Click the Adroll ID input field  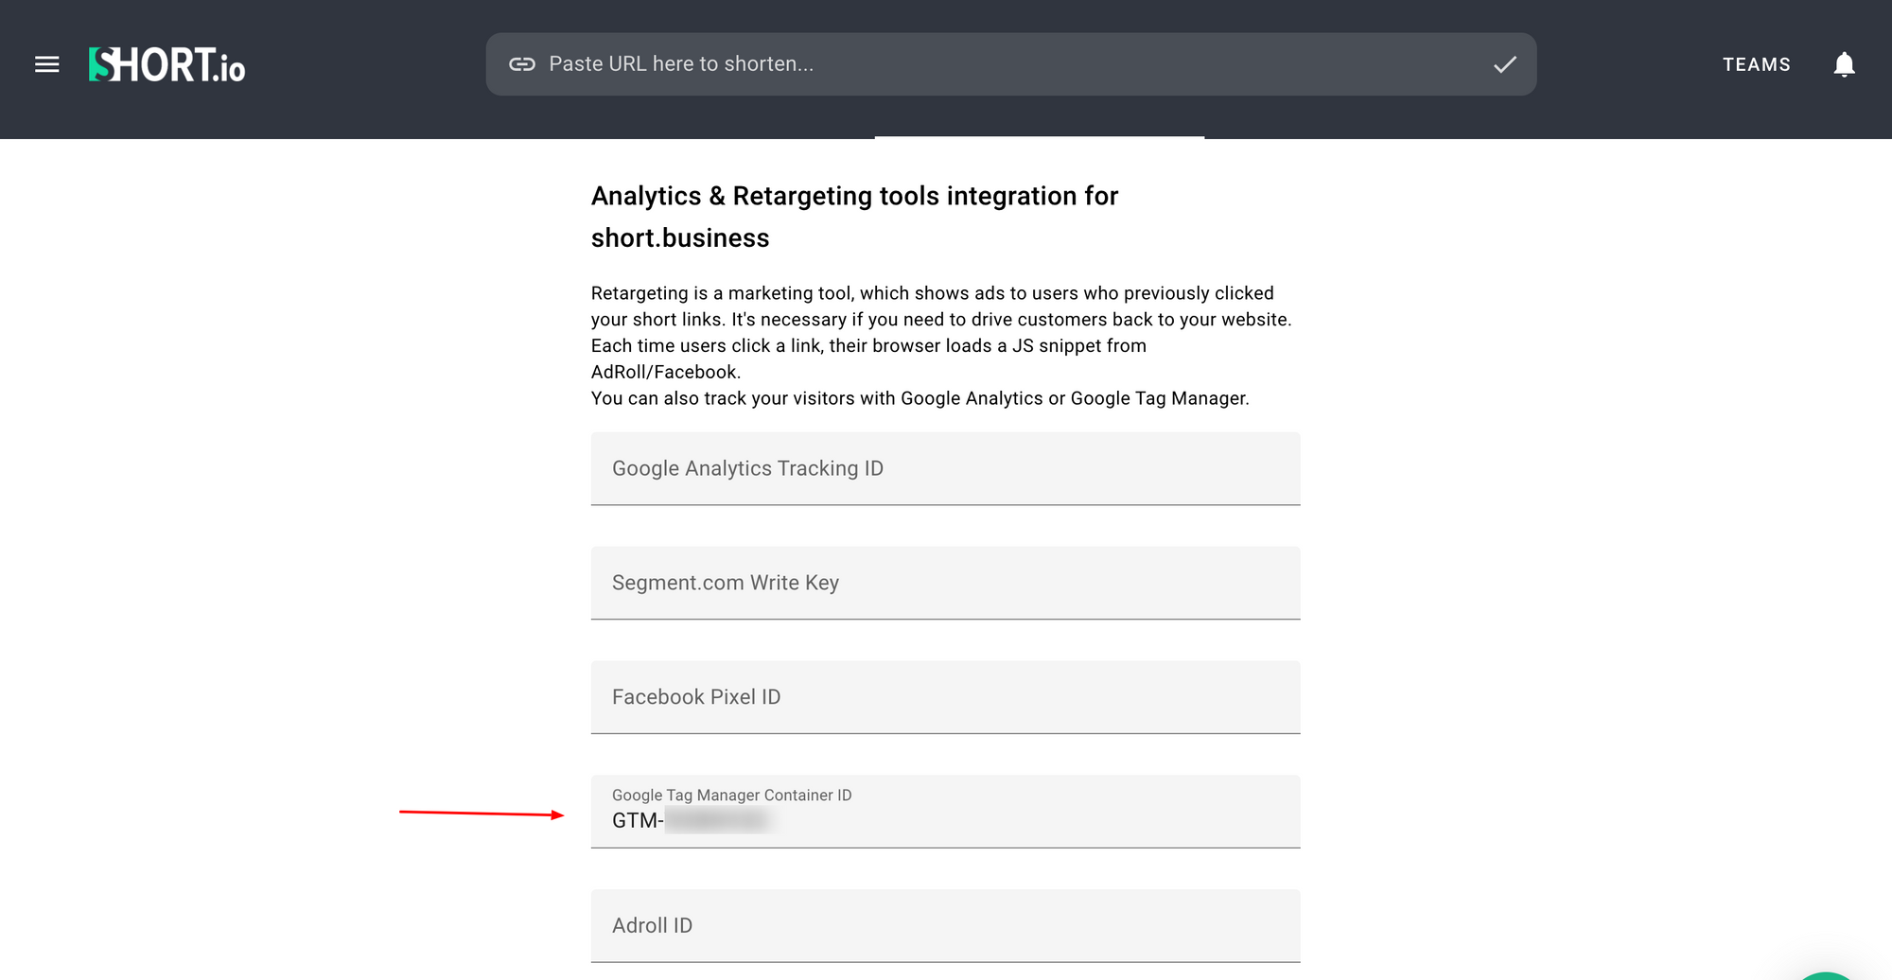pyautogui.click(x=945, y=925)
